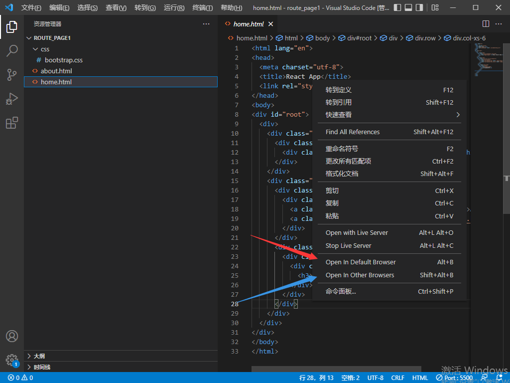Click the Accounts icon in activity bar

pyautogui.click(x=12, y=336)
